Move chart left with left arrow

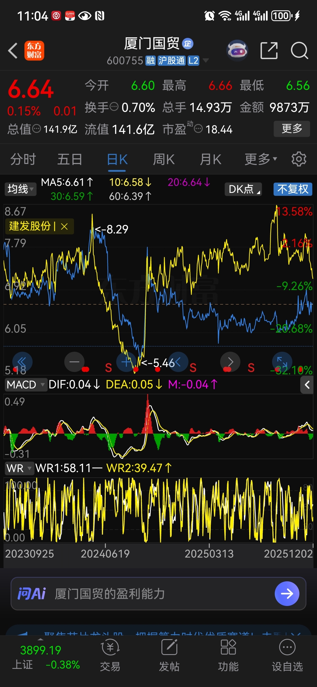coord(178,362)
